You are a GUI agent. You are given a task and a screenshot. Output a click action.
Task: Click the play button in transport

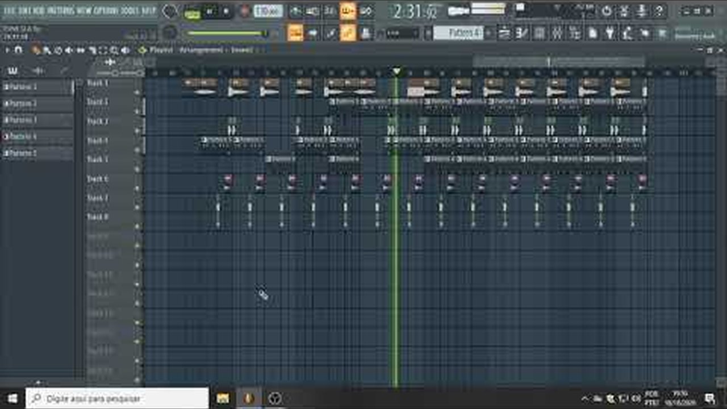210,11
